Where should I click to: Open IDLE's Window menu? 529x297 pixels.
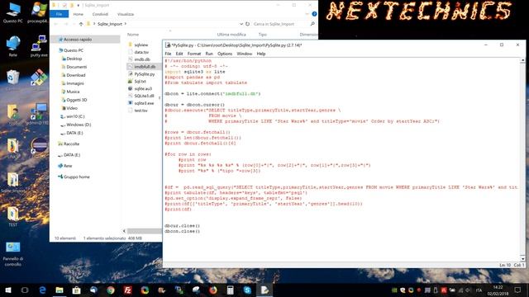coord(245,54)
